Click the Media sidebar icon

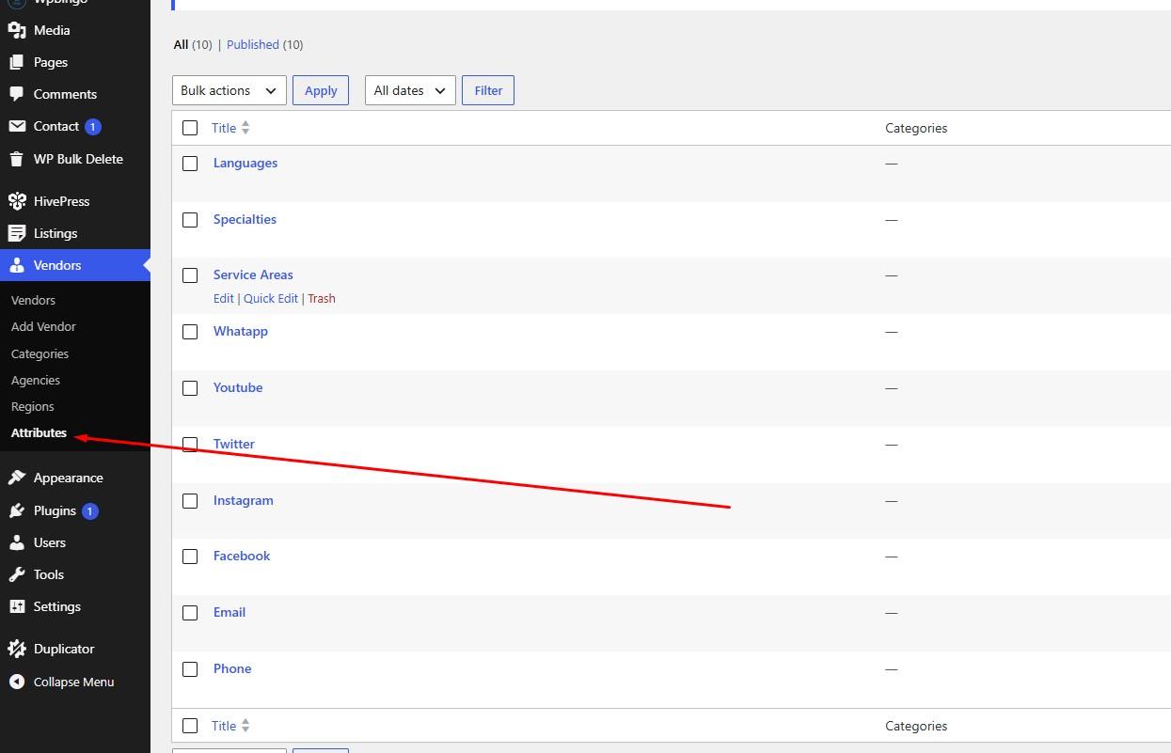point(17,30)
